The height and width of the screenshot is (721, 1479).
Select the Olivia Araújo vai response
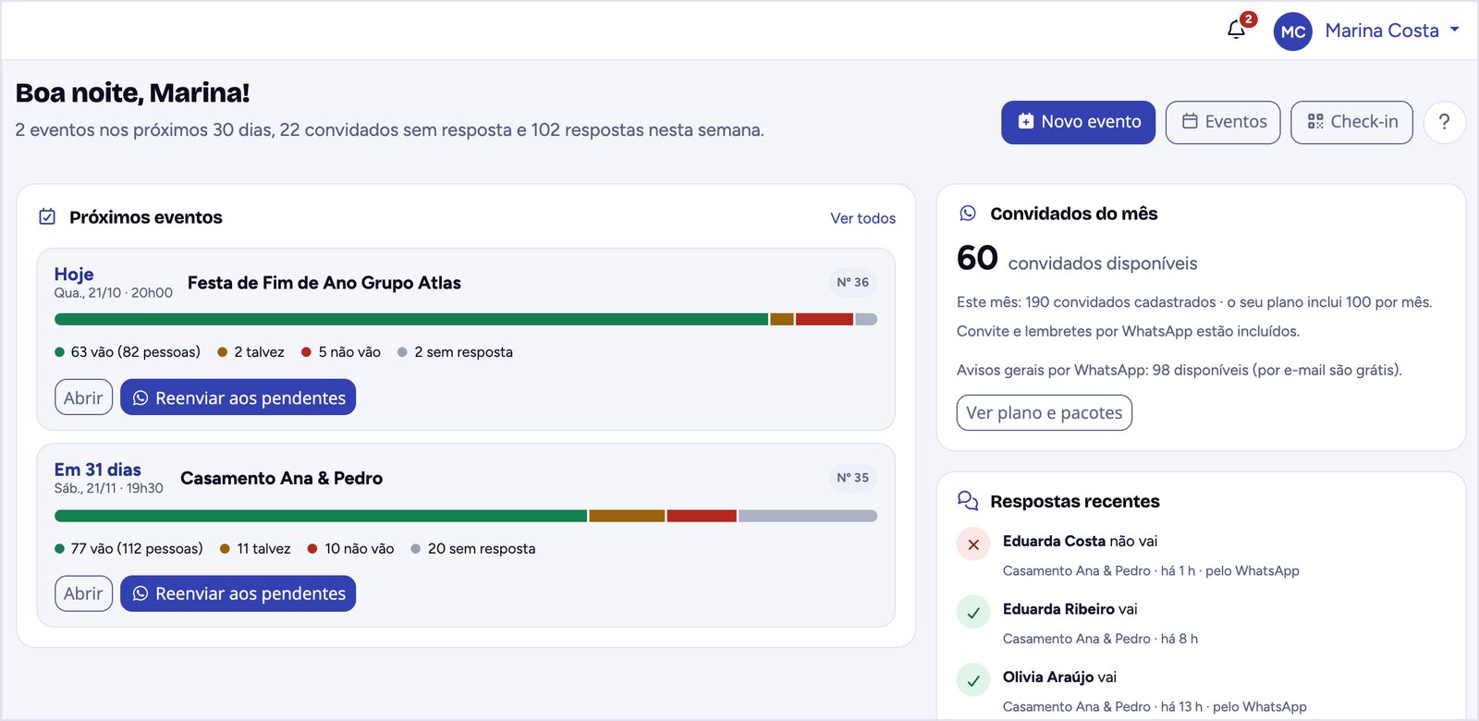click(1059, 678)
